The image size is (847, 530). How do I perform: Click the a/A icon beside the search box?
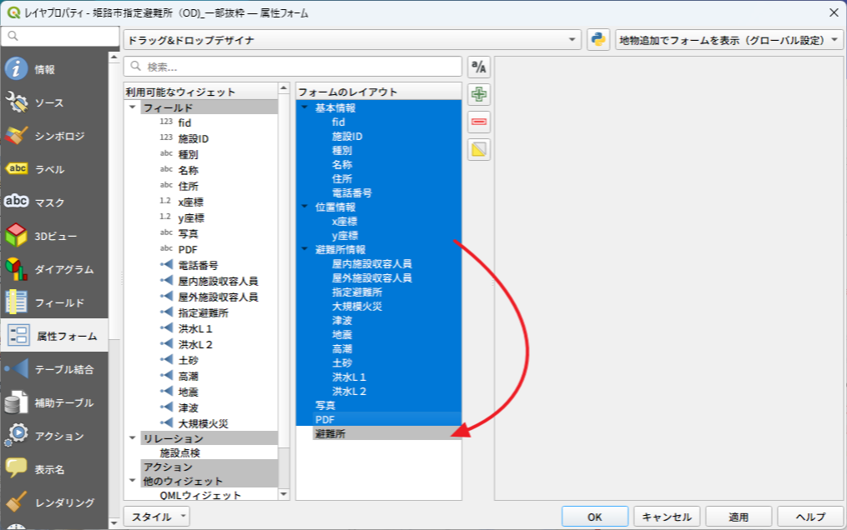(479, 67)
